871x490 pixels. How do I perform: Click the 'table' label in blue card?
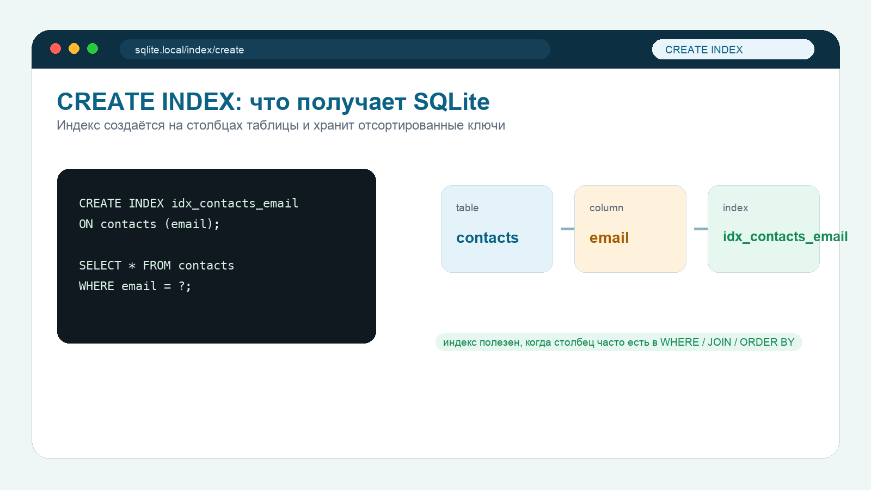tap(467, 207)
